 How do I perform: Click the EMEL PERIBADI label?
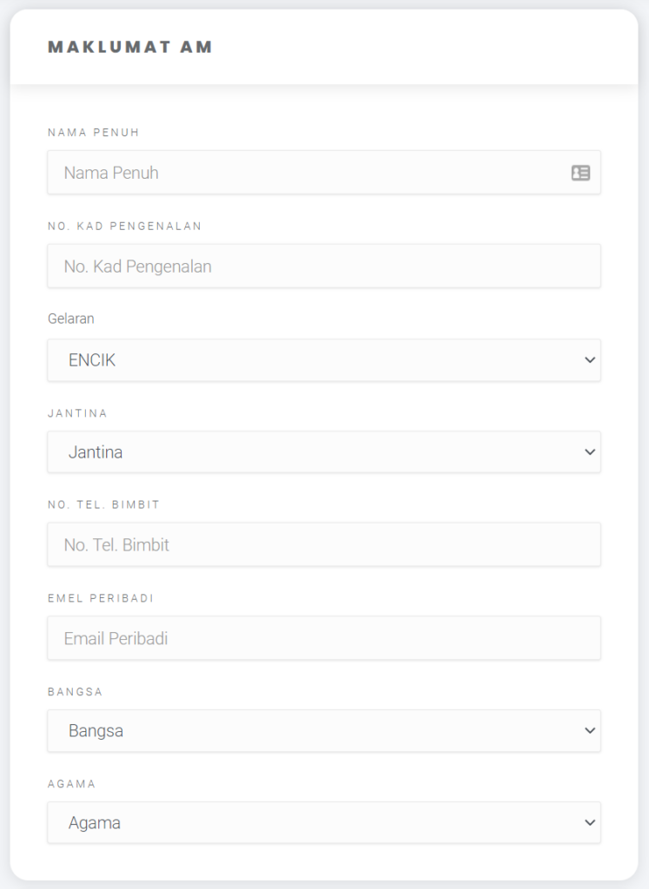tap(101, 598)
